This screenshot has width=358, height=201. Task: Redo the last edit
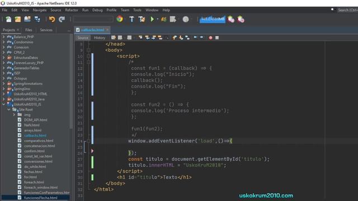[x=62, y=20]
